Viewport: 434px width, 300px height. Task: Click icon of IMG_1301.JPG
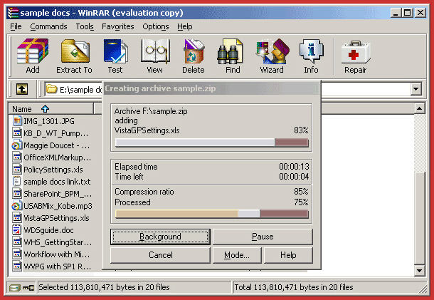[17, 121]
